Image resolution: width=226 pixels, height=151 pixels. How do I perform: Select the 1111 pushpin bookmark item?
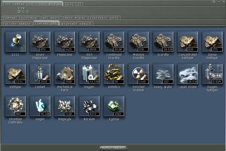16,42
